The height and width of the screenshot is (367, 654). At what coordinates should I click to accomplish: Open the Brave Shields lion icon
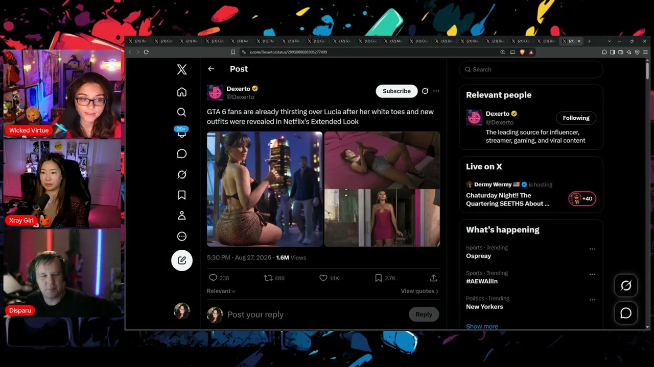pos(523,52)
